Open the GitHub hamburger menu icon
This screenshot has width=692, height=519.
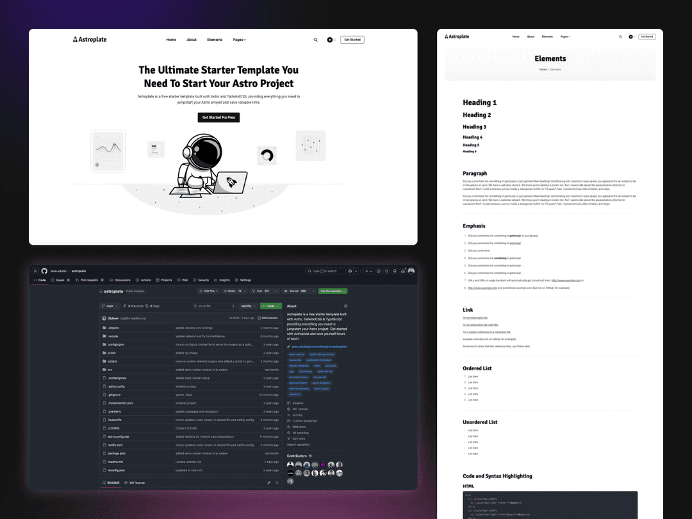pyautogui.click(x=36, y=271)
